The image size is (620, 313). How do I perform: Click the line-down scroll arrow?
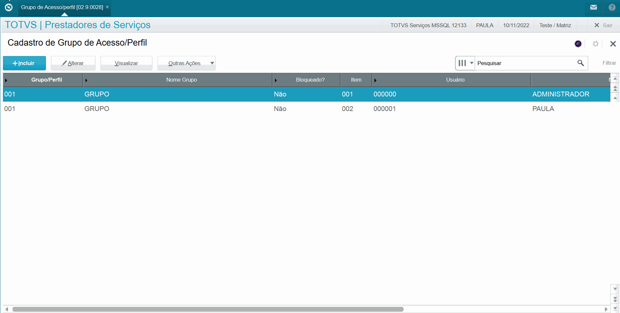coord(615,289)
